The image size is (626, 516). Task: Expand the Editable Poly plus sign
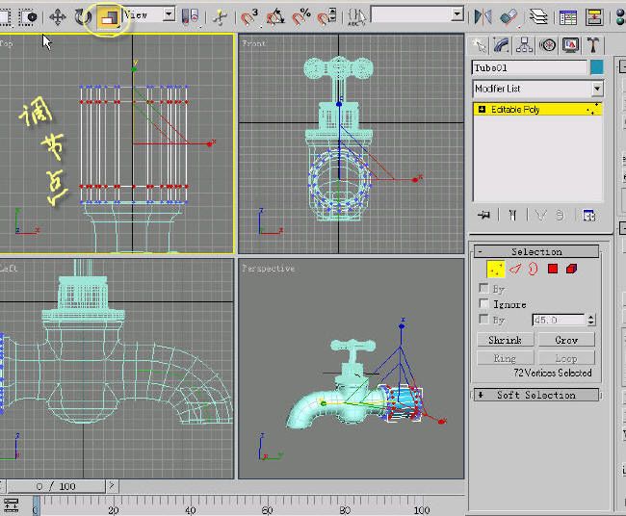click(482, 109)
